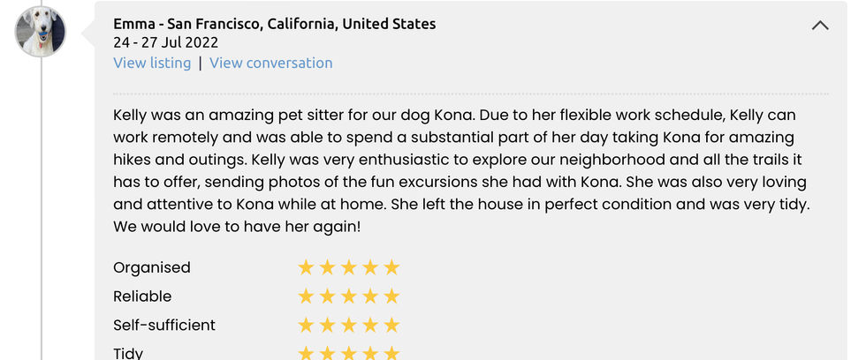Click the Reliable rating label
This screenshot has width=866, height=360.
click(x=142, y=296)
